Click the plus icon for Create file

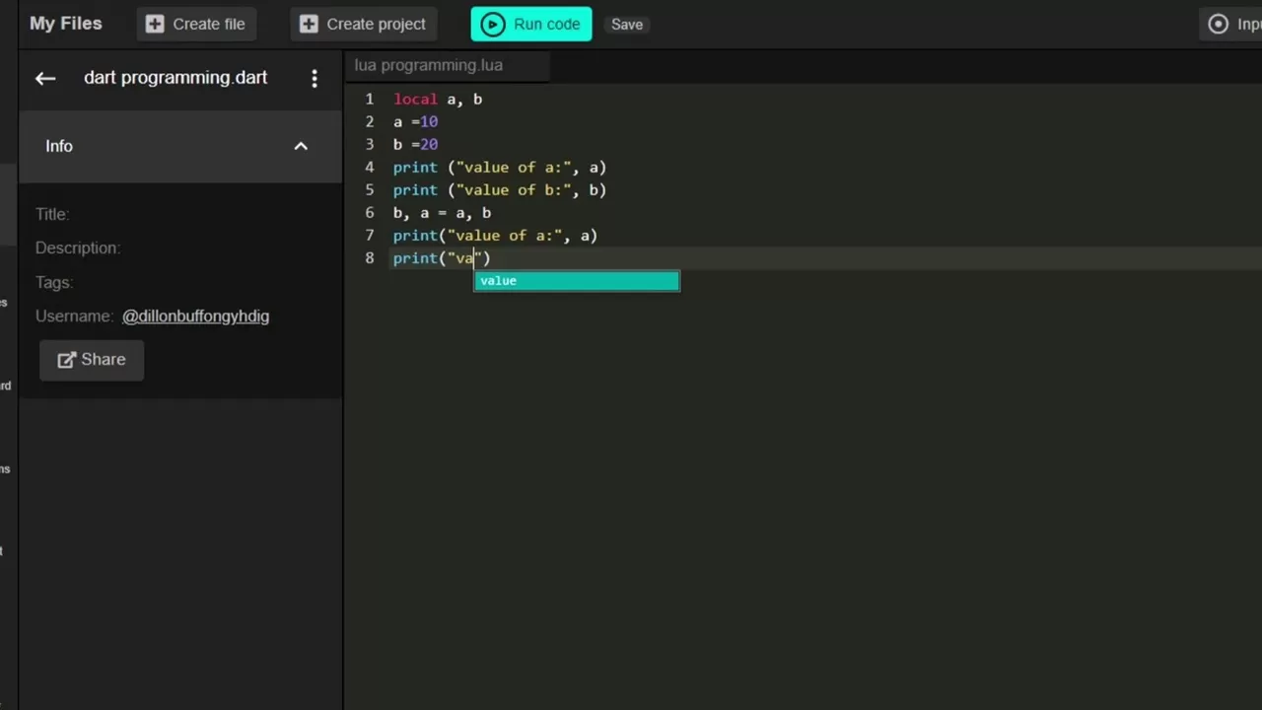(x=155, y=25)
